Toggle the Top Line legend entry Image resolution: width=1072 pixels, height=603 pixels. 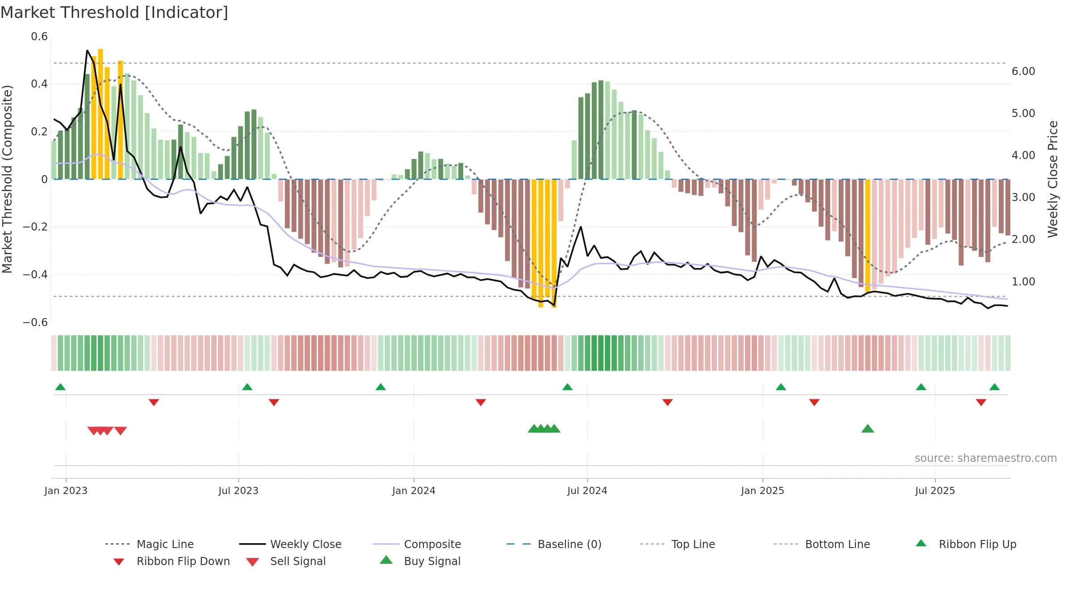[677, 544]
